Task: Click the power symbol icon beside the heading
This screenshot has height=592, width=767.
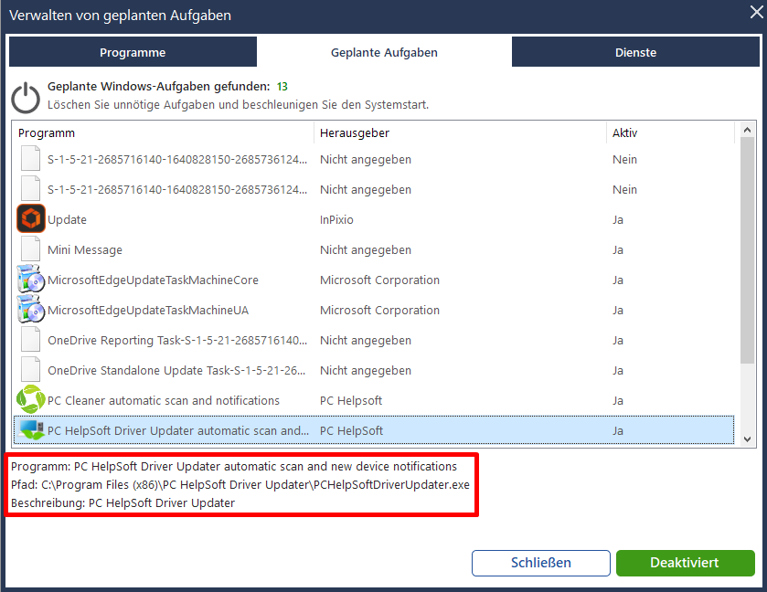Action: coord(26,98)
